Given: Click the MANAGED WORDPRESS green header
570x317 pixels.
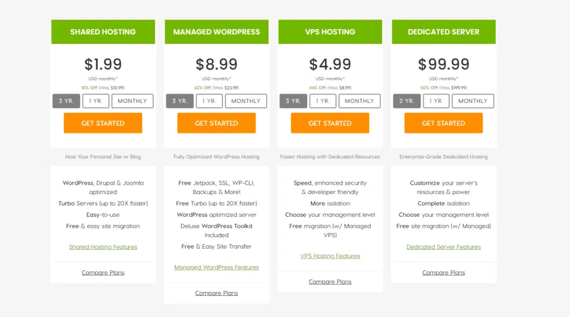Looking at the screenshot, I should [217, 32].
